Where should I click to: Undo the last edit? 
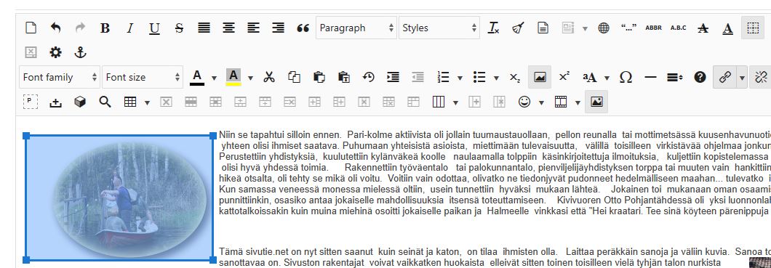coord(55,28)
